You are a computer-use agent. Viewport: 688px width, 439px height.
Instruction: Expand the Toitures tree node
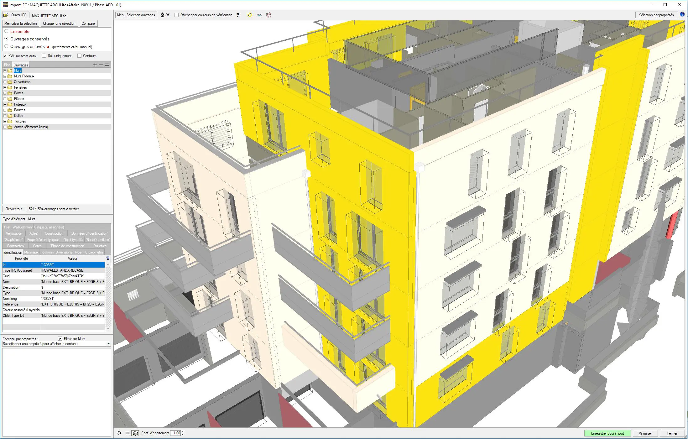[x=4, y=121]
